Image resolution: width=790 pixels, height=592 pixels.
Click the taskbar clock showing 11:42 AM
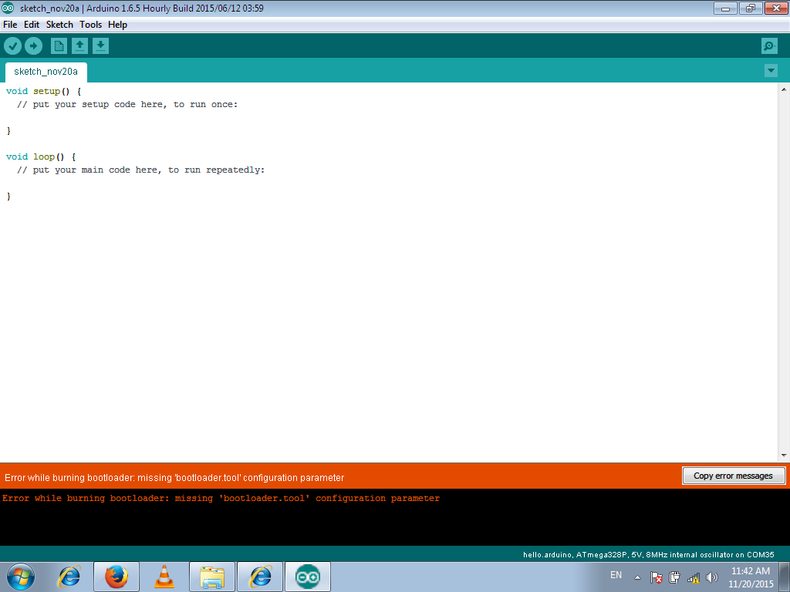[x=751, y=577]
